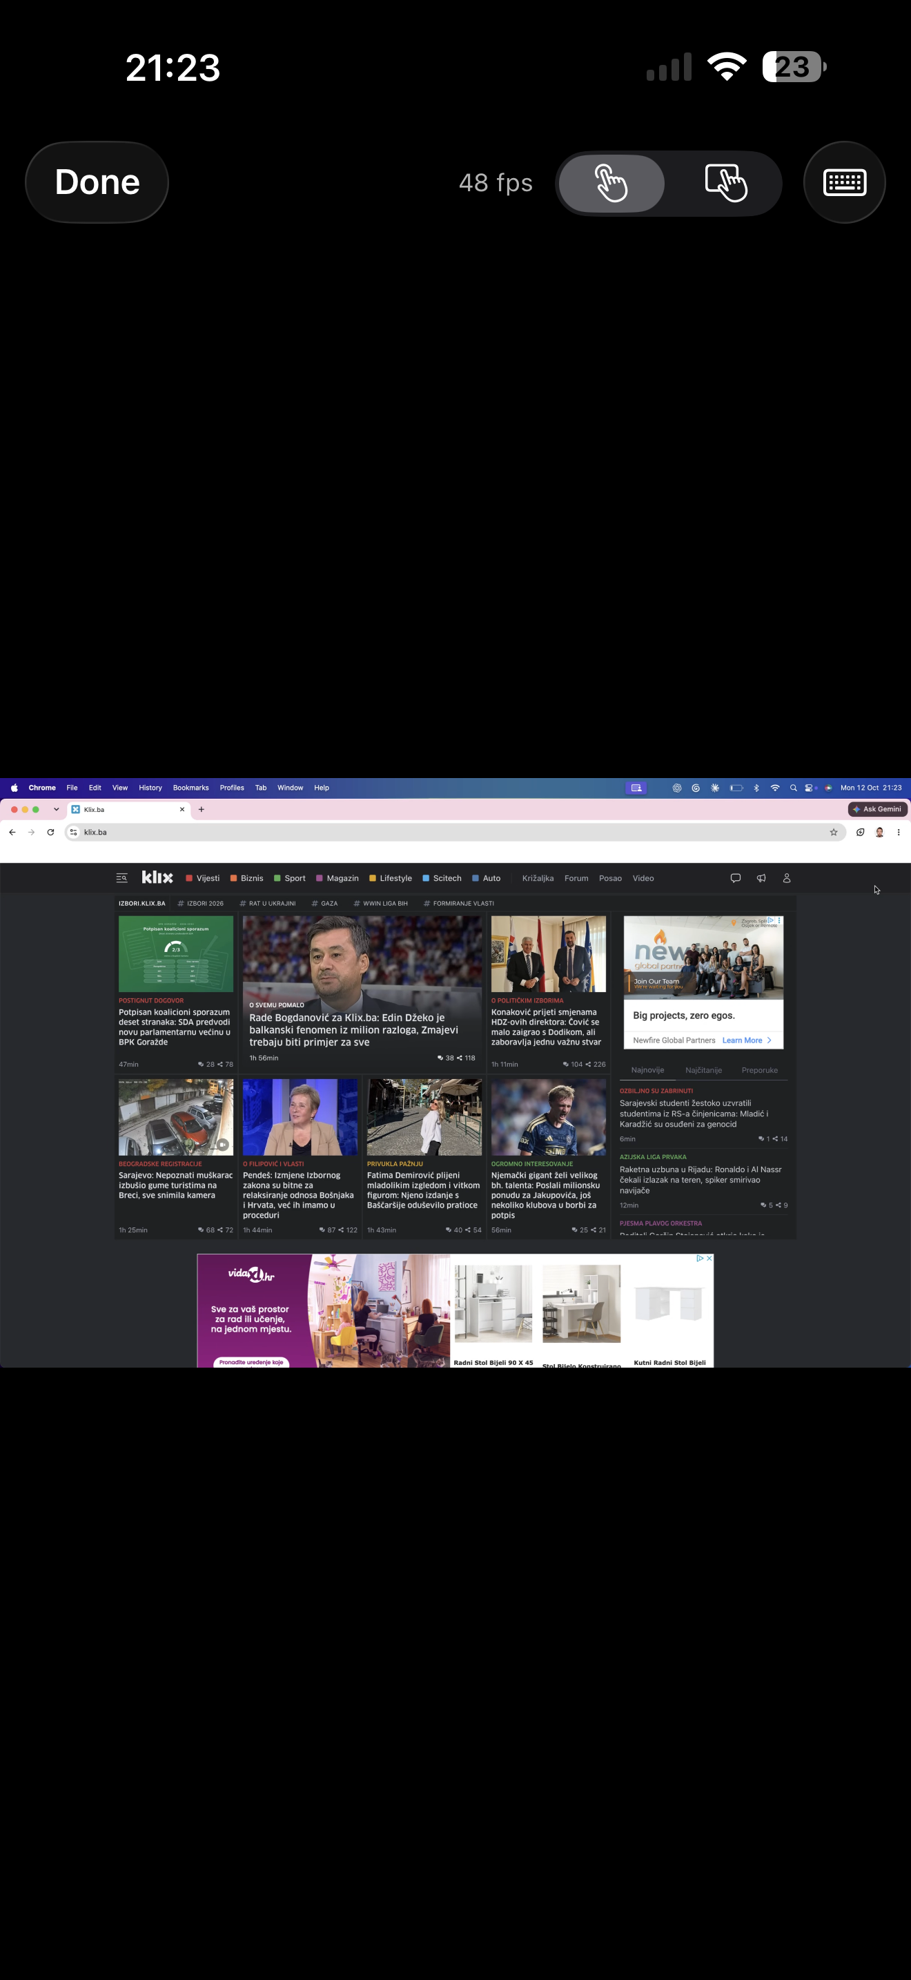Open the Križaljka link
Viewport: 911px width, 1980px height.
click(x=538, y=879)
